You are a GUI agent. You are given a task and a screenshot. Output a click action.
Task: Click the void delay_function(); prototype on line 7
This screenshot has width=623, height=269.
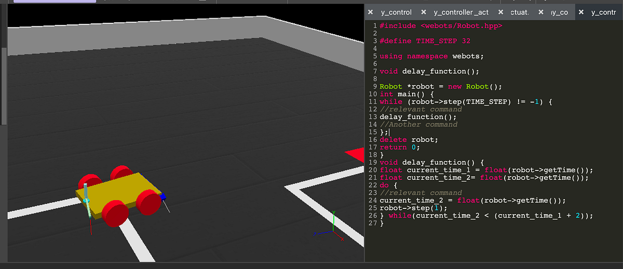tap(429, 71)
